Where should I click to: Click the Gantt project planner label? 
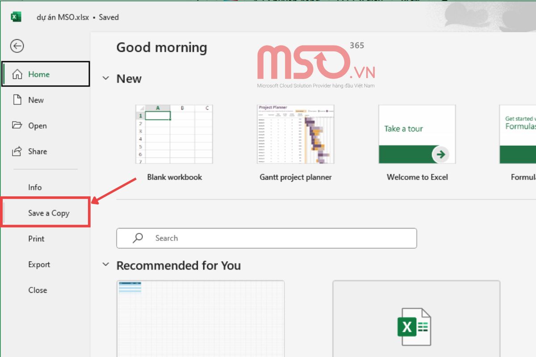point(296,177)
